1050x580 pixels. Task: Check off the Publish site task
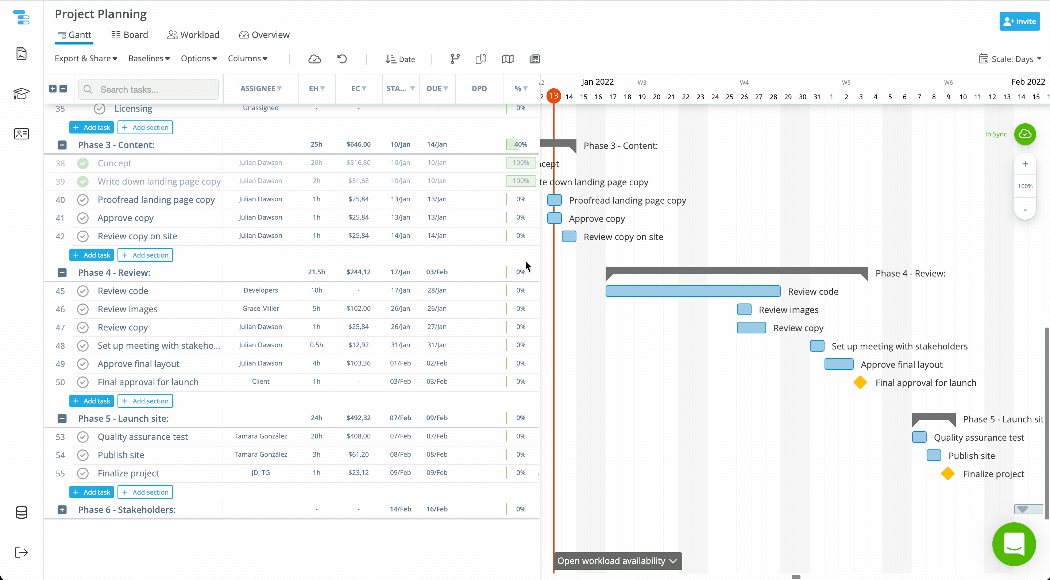coord(83,455)
